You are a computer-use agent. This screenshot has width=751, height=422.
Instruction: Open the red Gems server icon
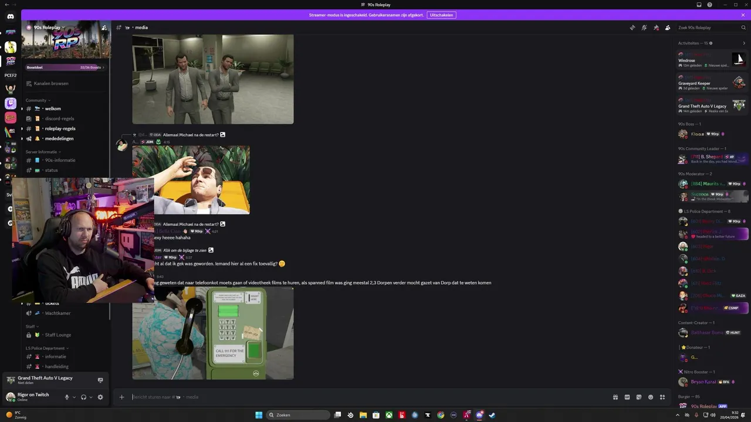[x=11, y=118]
